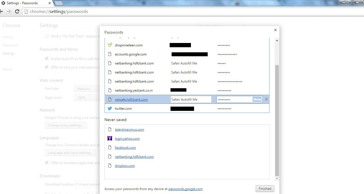Click the shopnineteen.com site favicon
This screenshot has width=364, height=194.
pyautogui.click(x=110, y=45)
